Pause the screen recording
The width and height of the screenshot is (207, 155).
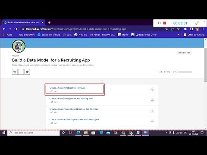159,23
